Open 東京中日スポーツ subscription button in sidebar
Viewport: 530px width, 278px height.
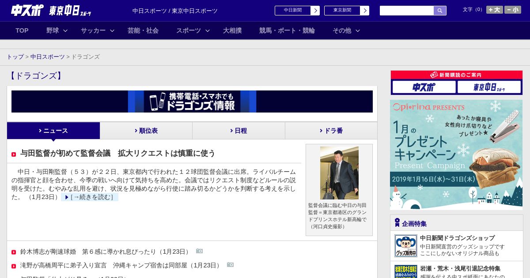489,87
